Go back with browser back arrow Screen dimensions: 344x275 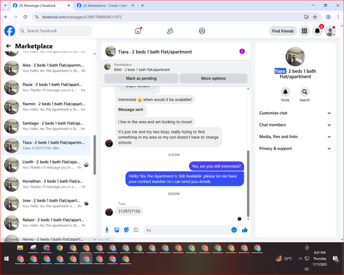(x=6, y=17)
